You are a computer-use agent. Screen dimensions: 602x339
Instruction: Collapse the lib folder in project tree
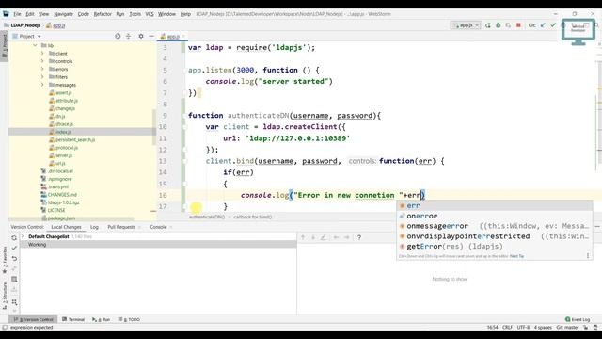[x=35, y=45]
